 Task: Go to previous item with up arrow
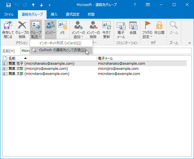pyautogui.click(x=33, y=5)
